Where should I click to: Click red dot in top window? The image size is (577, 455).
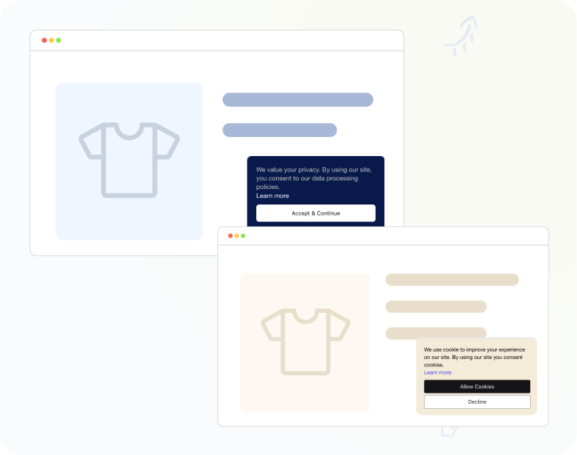coord(44,40)
